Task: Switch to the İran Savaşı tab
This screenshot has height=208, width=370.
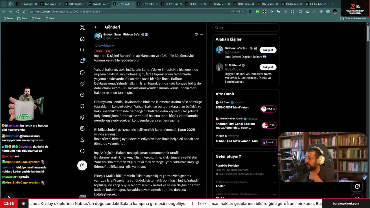Action: (x=50, y=4)
